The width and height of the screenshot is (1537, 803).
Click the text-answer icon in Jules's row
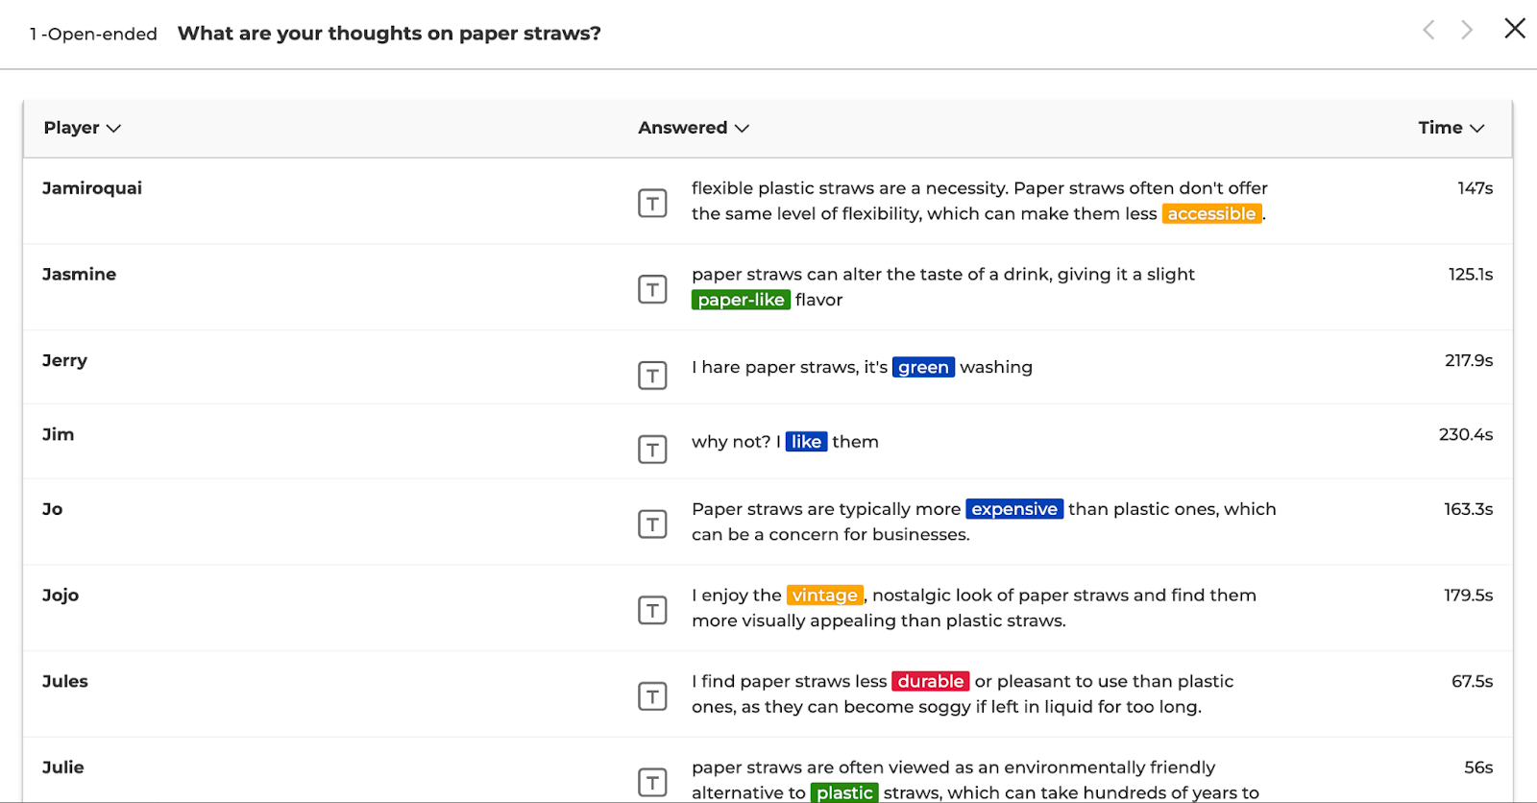[652, 696]
